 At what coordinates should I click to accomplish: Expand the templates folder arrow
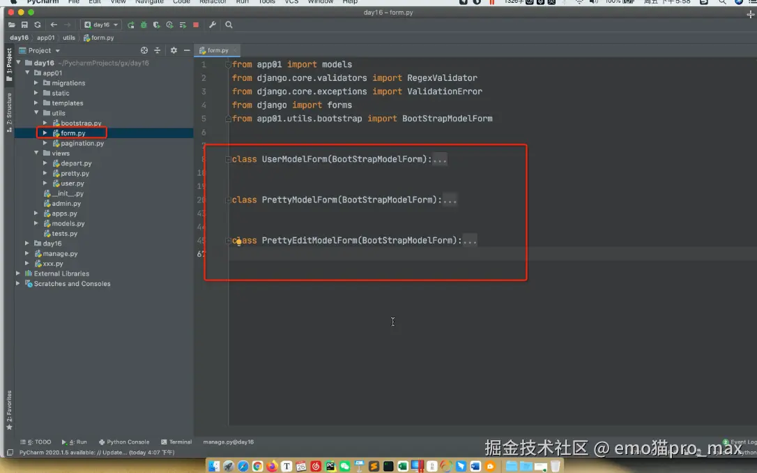click(x=36, y=103)
